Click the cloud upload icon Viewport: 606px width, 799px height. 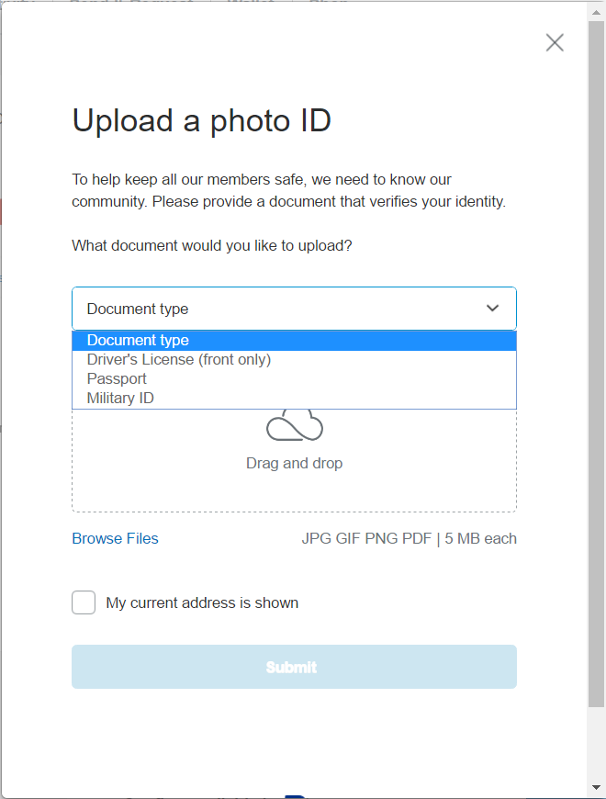295,425
